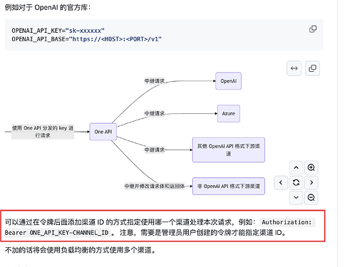Image resolution: width=345 pixels, height=267 pixels.
Task: Click the OPENAI_API_BASE code line
Action: point(86,39)
